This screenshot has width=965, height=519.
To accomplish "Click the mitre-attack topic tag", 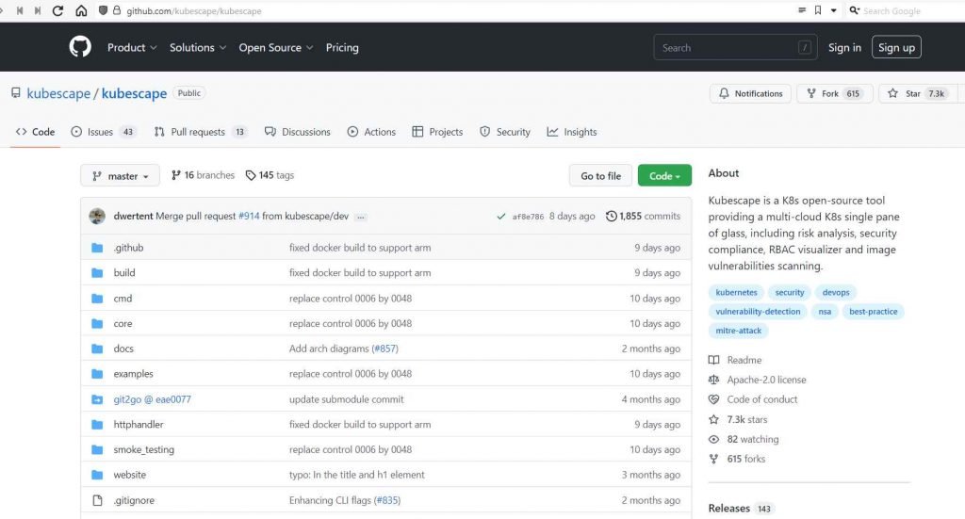I will [738, 331].
